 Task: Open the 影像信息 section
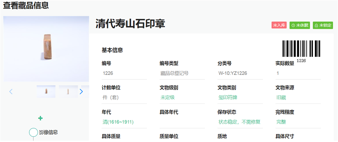pyautogui.click(x=48, y=132)
